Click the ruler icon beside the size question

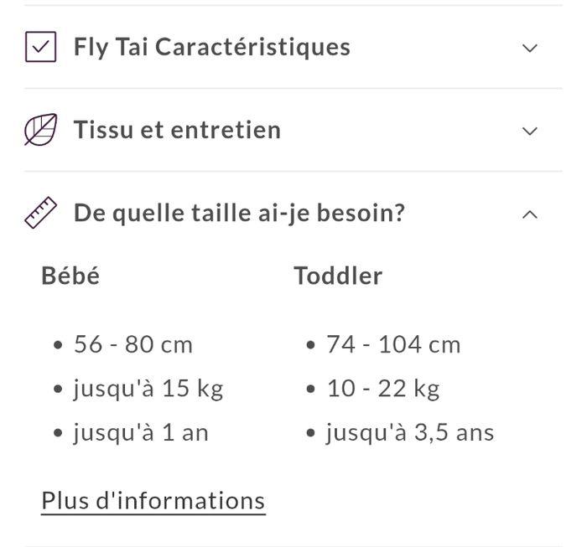(x=40, y=214)
